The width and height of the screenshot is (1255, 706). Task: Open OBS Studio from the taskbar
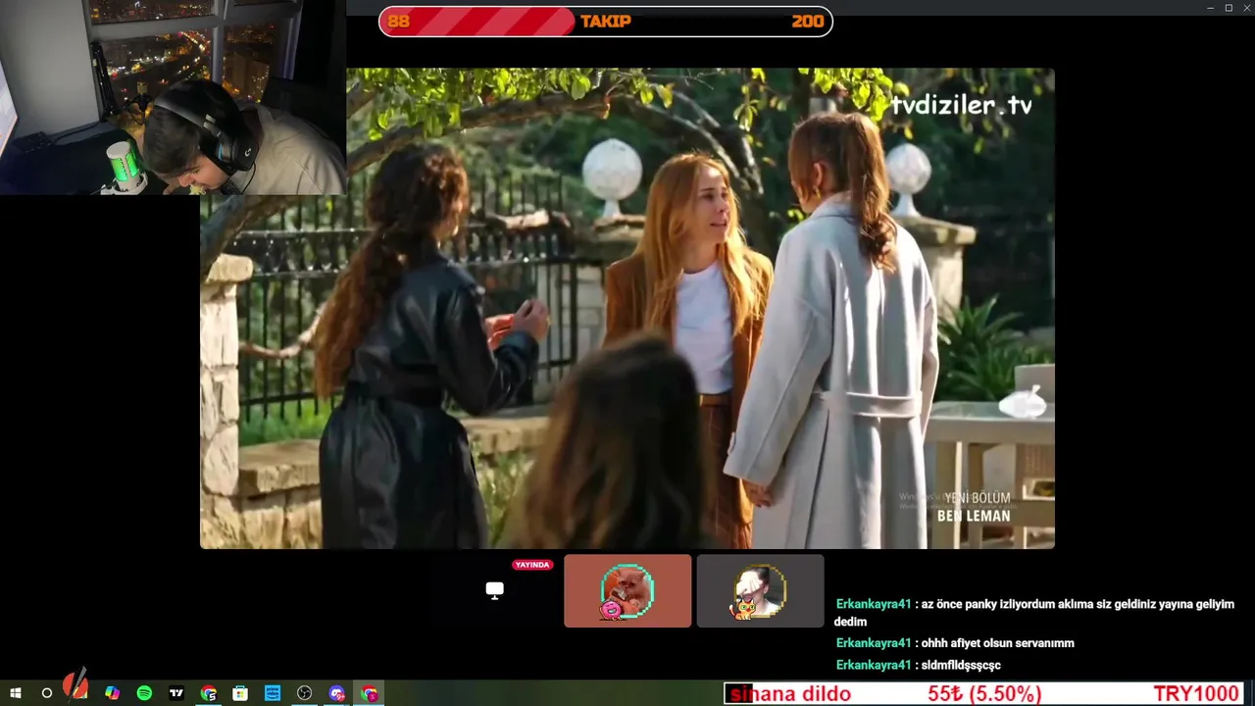(x=305, y=693)
